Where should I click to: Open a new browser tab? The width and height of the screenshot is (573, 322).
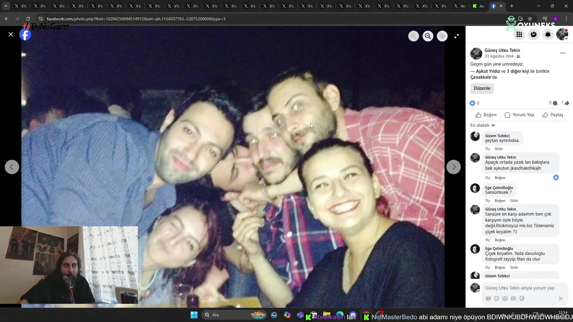512,6
